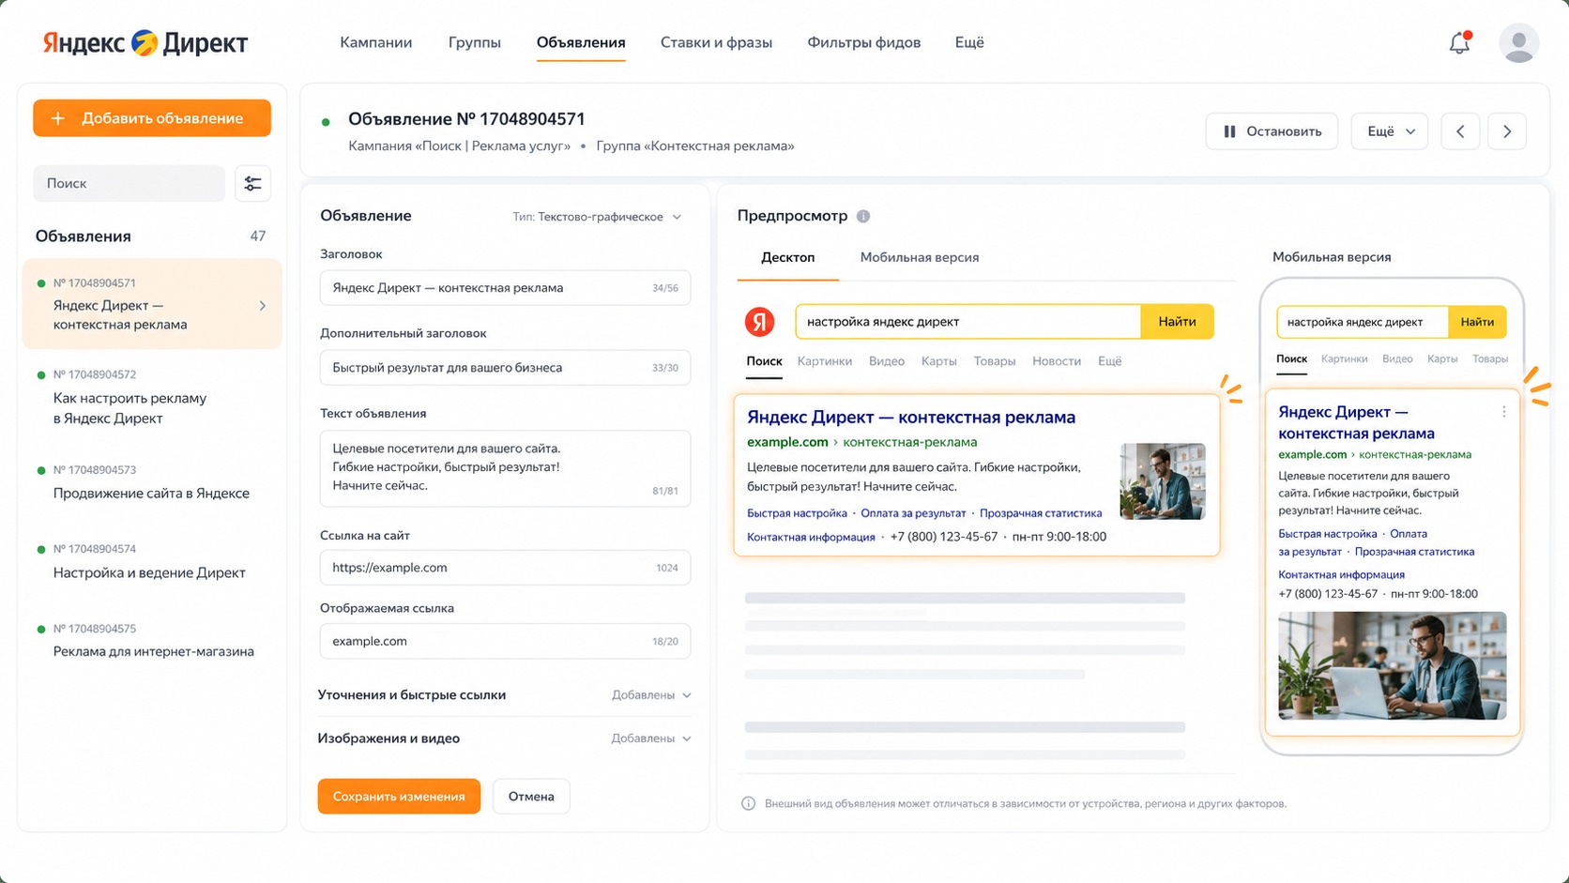The image size is (1569, 883).
Task: Click the Новости tab in desktop preview
Action: 1057,361
